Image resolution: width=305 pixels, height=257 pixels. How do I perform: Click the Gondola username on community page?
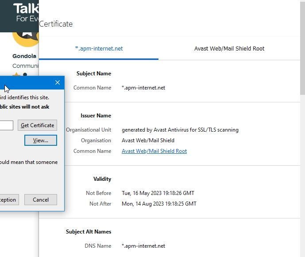[24, 56]
